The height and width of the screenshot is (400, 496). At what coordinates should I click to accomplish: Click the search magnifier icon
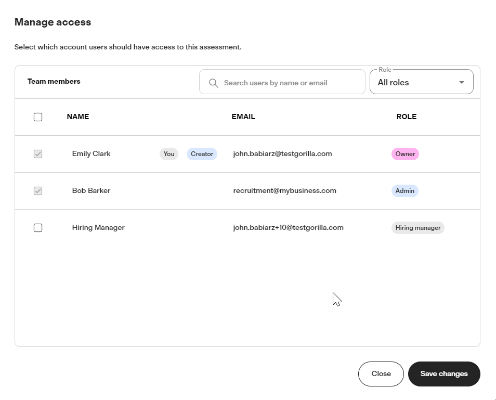214,83
